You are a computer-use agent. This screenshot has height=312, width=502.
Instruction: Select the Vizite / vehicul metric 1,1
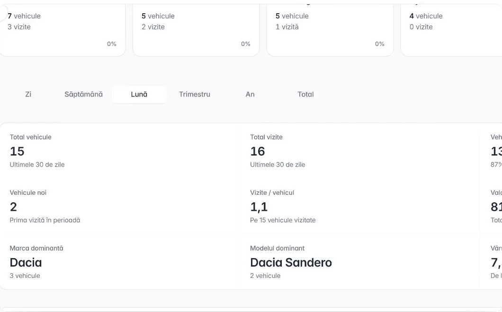pos(360,207)
